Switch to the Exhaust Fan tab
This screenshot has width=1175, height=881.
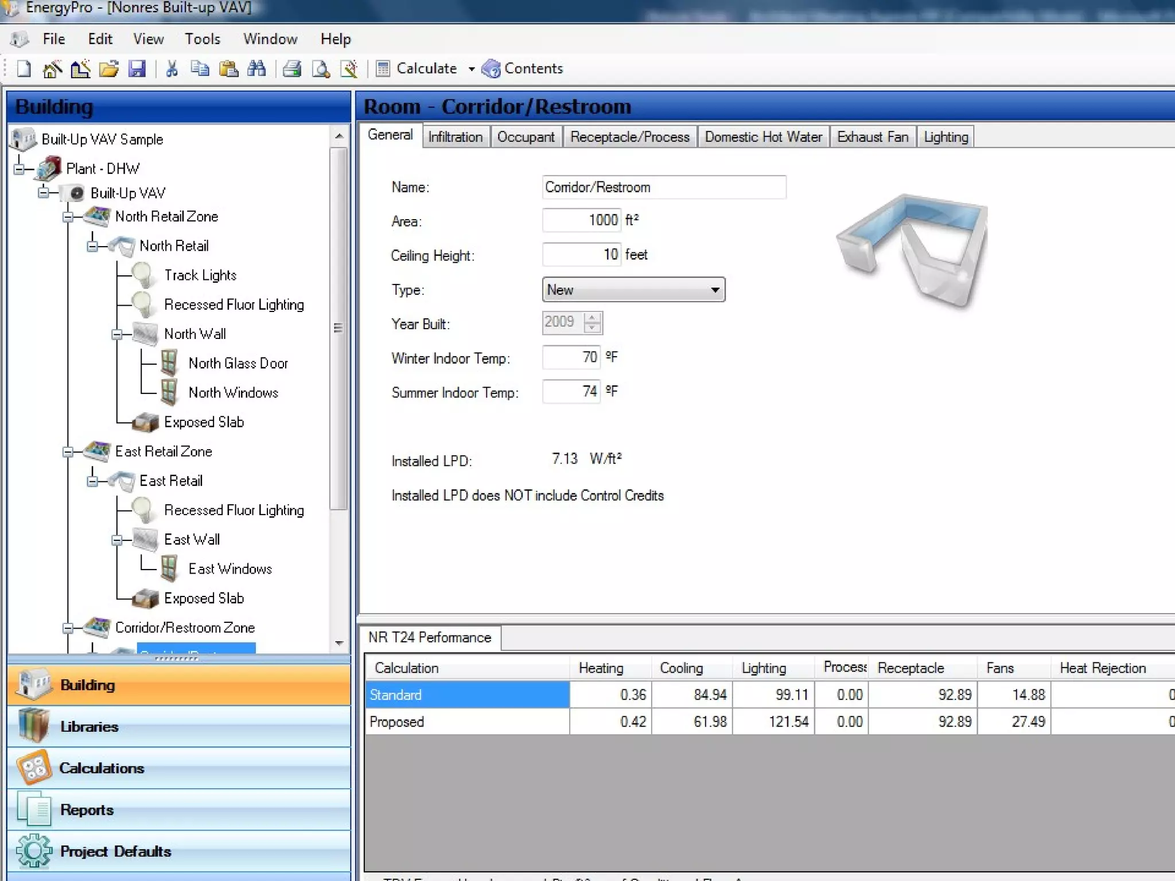point(872,137)
